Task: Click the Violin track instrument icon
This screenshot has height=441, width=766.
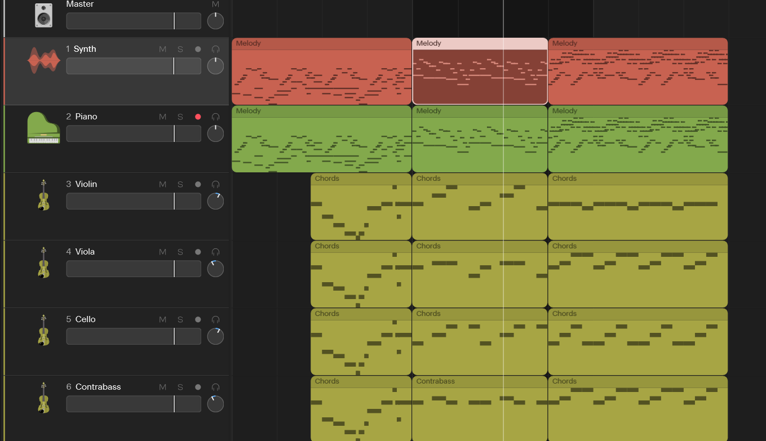Action: [43, 195]
